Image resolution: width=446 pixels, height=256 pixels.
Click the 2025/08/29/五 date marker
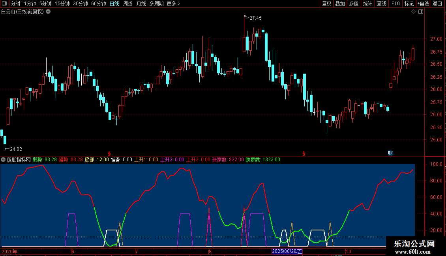[x=287, y=251]
